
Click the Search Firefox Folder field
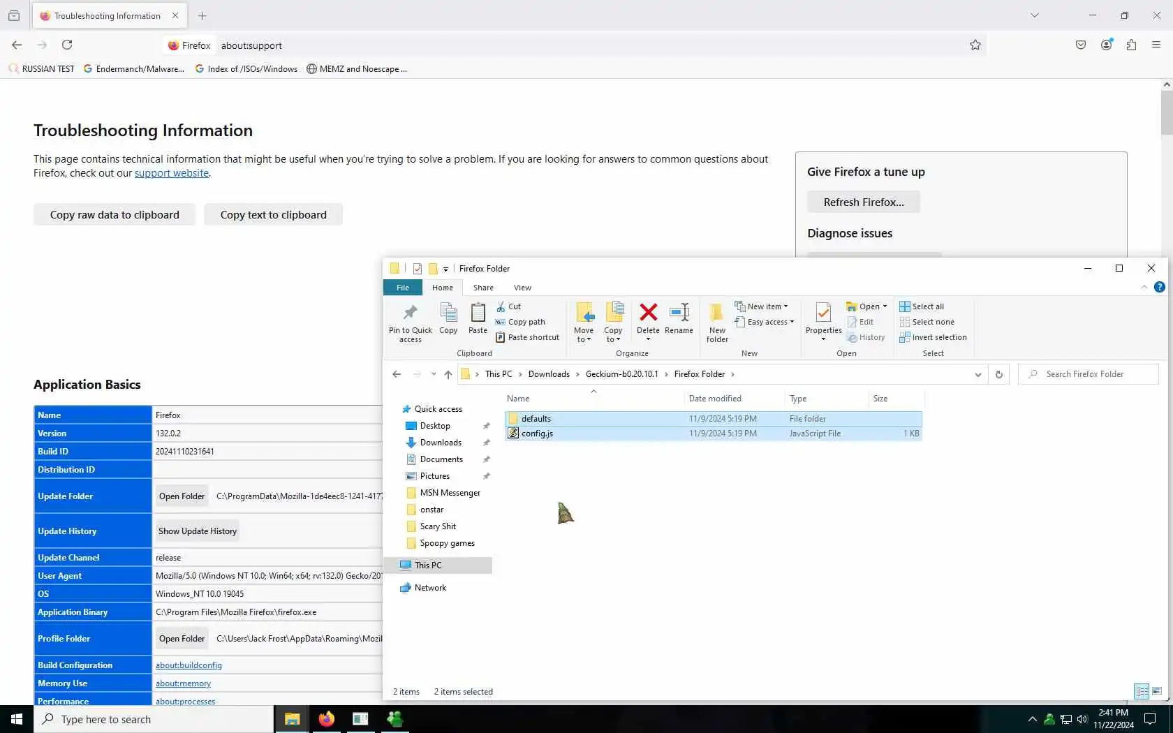1088,374
